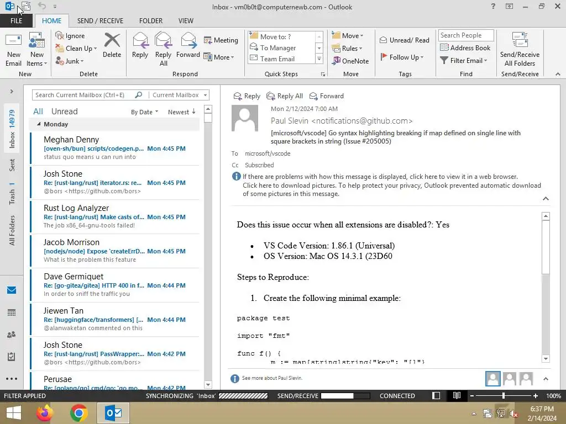
Task: Switch to the FOLDER tab
Action: pos(151,20)
